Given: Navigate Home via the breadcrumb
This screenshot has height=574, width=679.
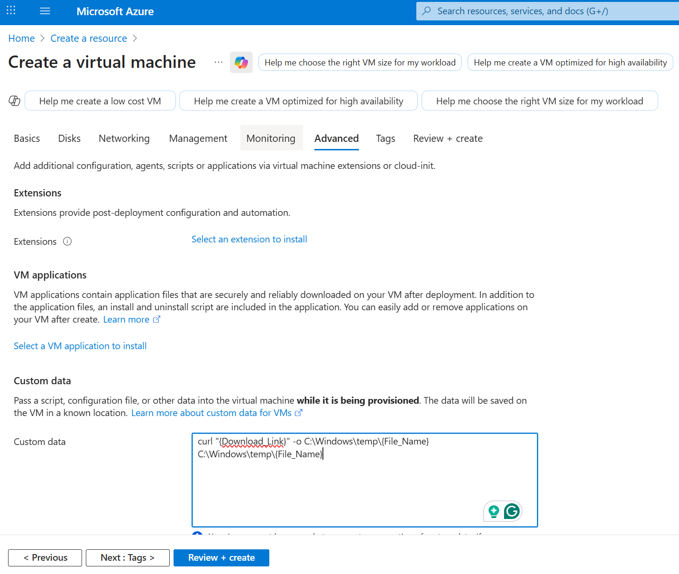Looking at the screenshot, I should (x=21, y=38).
